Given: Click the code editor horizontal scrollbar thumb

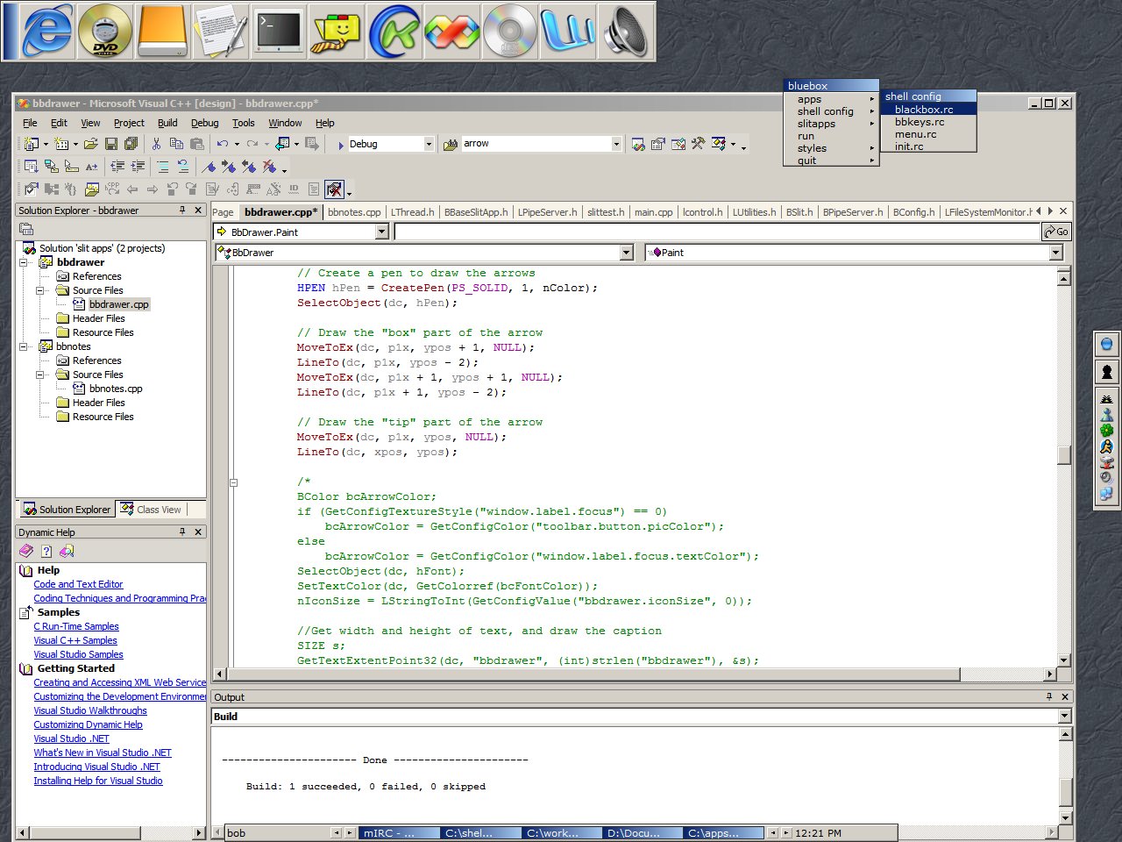Looking at the screenshot, I should coord(593,674).
